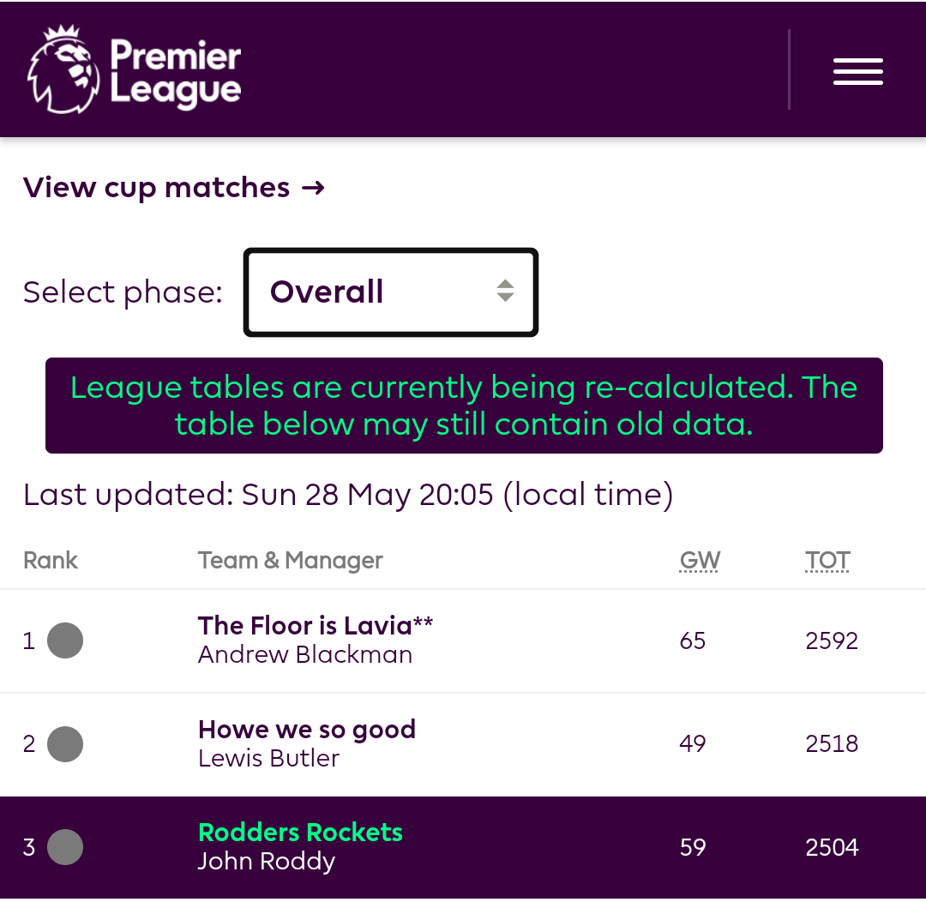Open the hamburger menu

click(857, 71)
